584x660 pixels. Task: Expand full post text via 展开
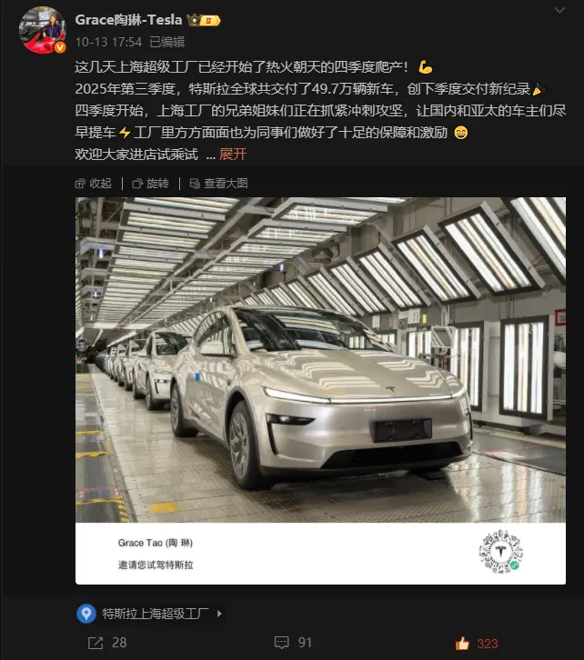click(233, 154)
